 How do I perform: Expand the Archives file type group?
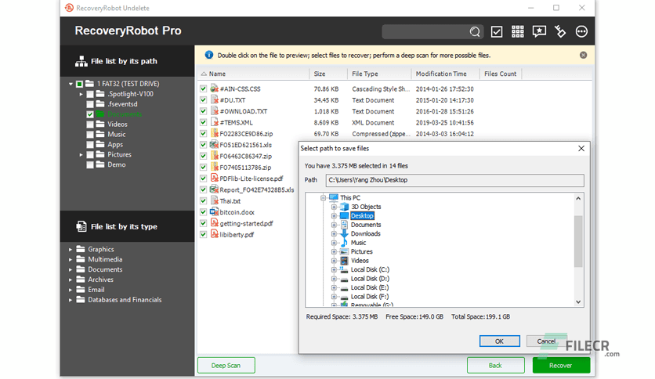click(71, 280)
